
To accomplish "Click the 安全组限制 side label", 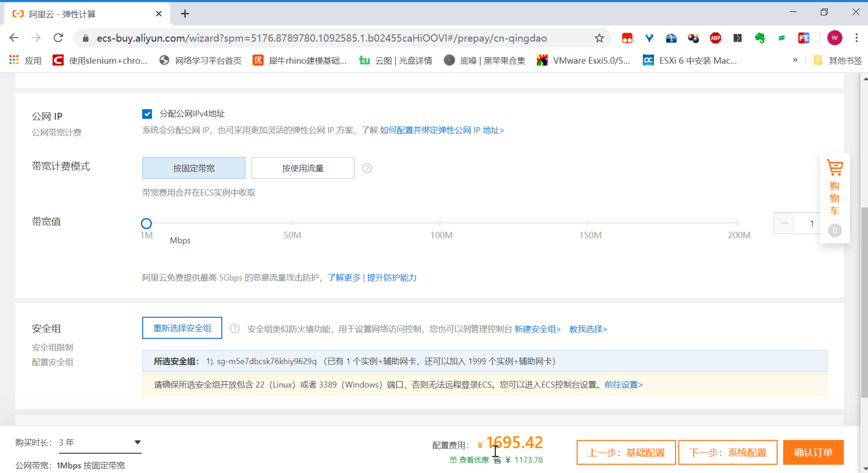I will pyautogui.click(x=52, y=347).
